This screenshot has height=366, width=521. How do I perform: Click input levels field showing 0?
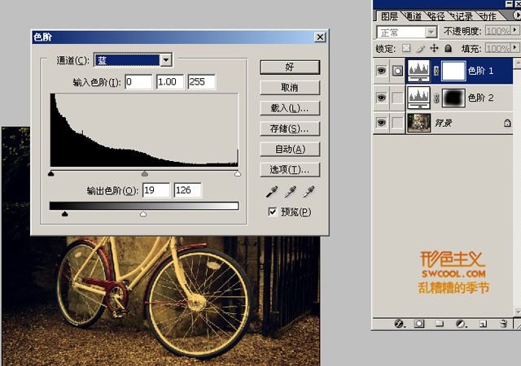coord(138,81)
